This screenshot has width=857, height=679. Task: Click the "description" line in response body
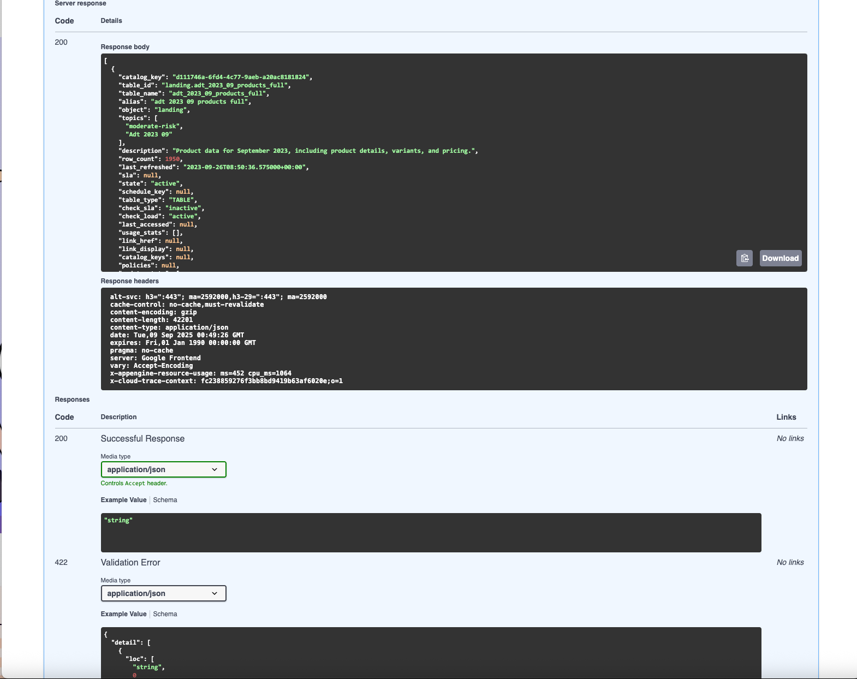tap(298, 151)
